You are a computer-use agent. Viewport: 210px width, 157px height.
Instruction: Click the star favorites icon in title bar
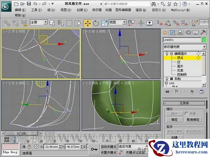coord(176,4)
